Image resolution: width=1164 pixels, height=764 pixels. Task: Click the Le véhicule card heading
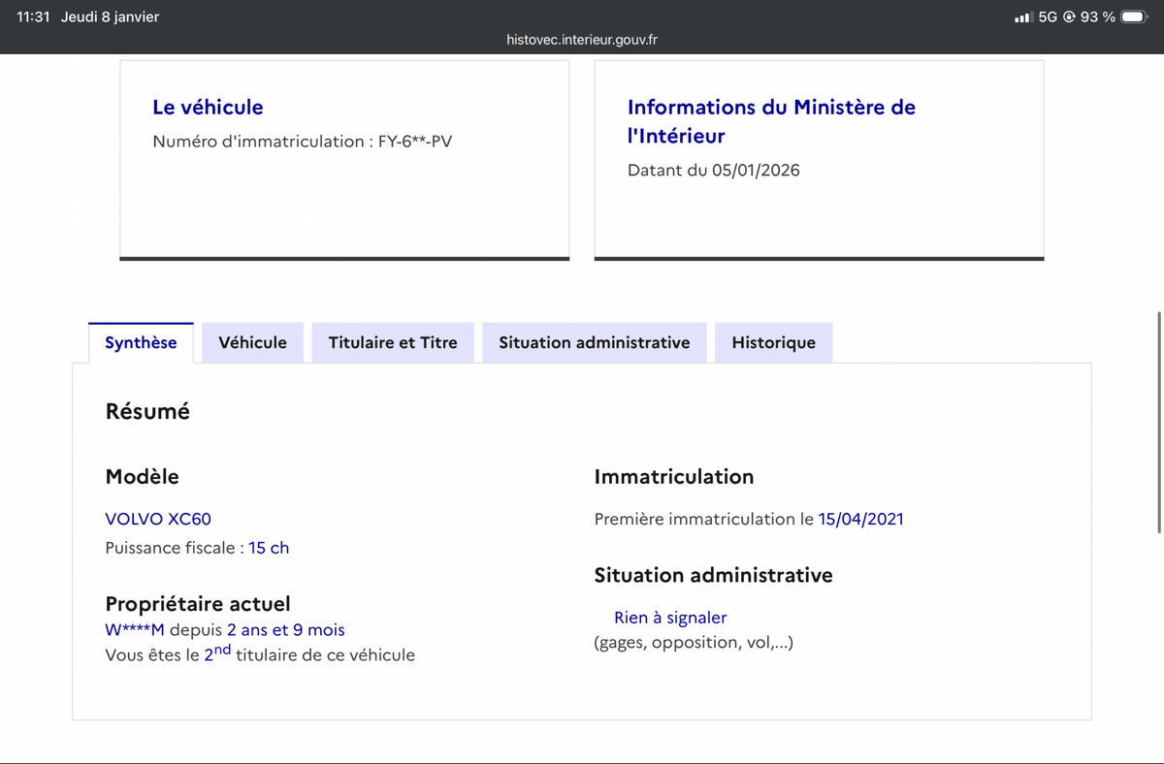(208, 107)
